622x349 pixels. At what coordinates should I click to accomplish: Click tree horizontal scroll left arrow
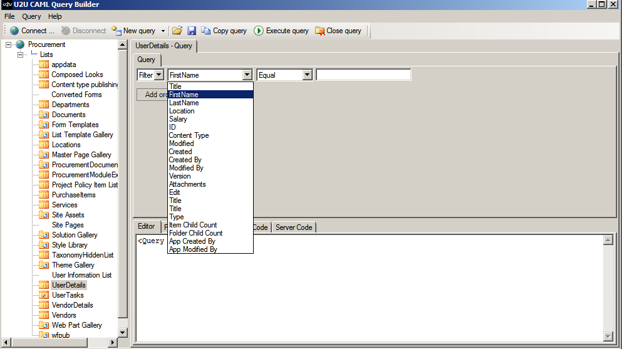[x=6, y=342]
